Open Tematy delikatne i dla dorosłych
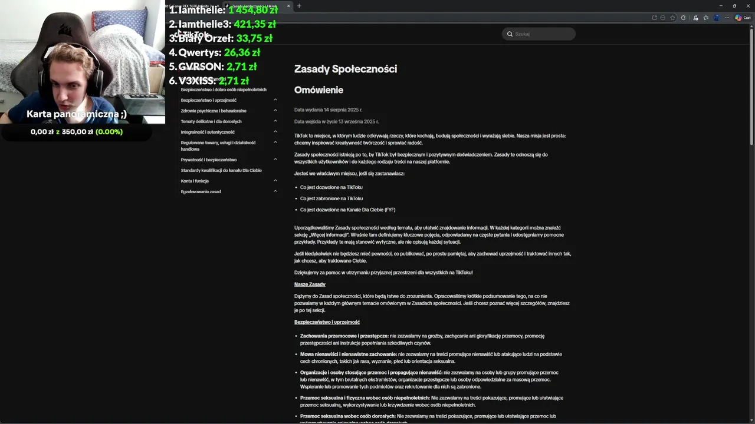Viewport: 755px width, 424px height. (x=211, y=121)
